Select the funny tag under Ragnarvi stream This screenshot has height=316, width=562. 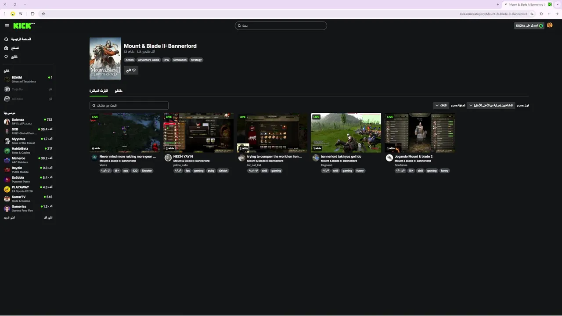(360, 171)
